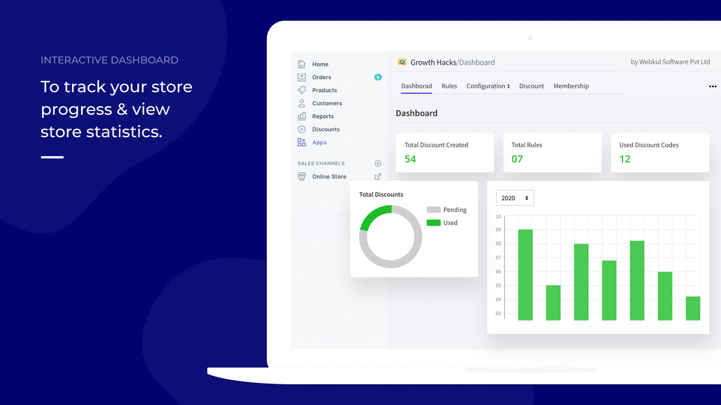The width and height of the screenshot is (721, 405).
Task: Click the Growth Hacks app icon
Action: pos(402,61)
